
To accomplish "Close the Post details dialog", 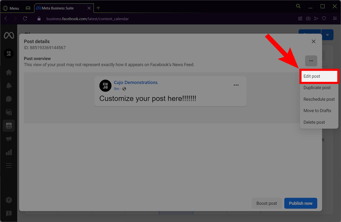I will coord(313,41).
